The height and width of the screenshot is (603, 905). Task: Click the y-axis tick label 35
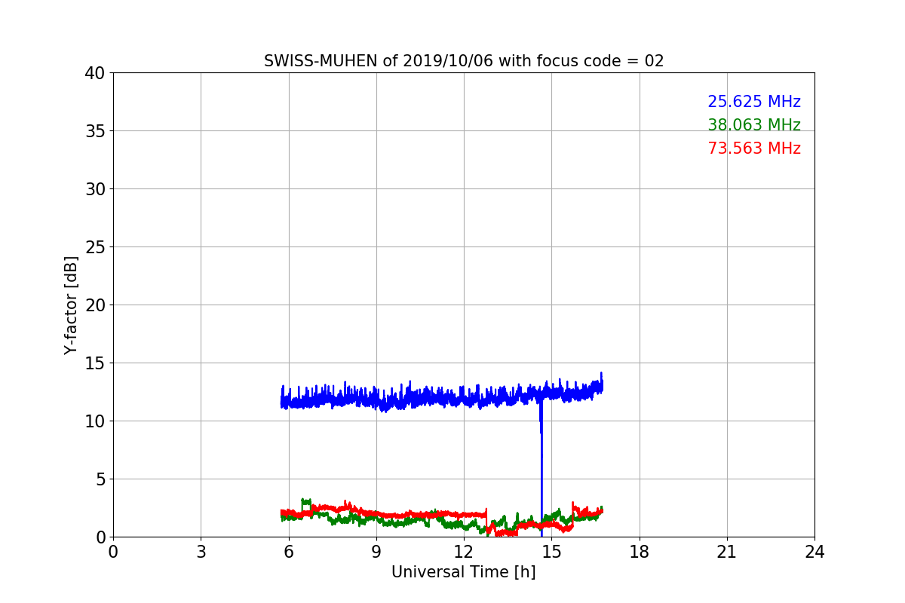(x=94, y=131)
